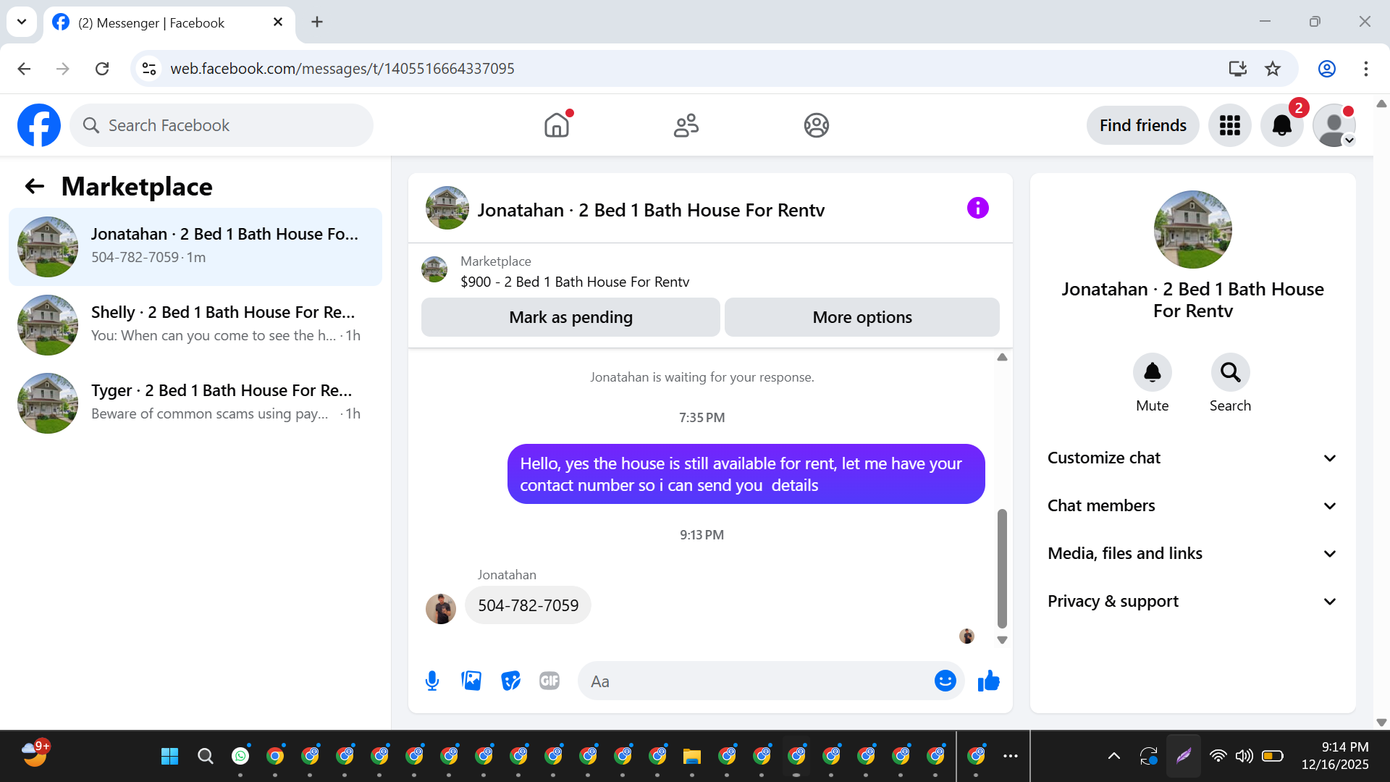The width and height of the screenshot is (1390, 782).
Task: Close the Messenger tab
Action: [278, 22]
